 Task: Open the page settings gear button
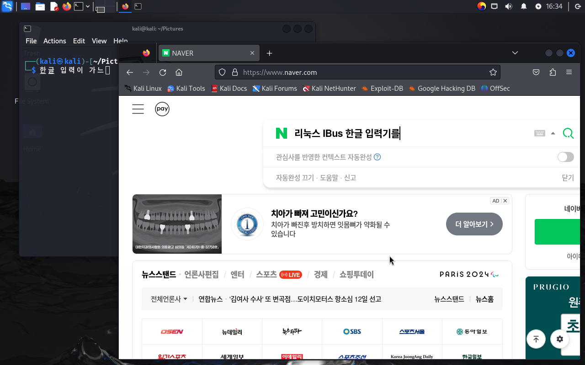[560, 339]
